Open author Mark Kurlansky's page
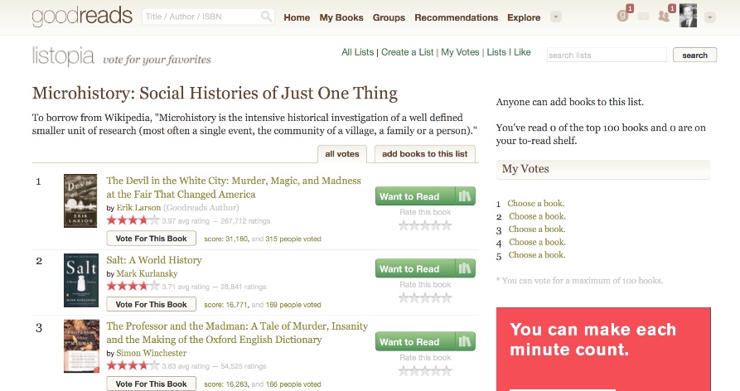 pos(147,273)
